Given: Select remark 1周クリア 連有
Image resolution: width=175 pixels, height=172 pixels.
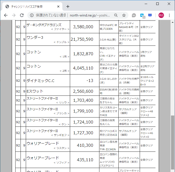Looking at the screenshot, I should point(146,54).
